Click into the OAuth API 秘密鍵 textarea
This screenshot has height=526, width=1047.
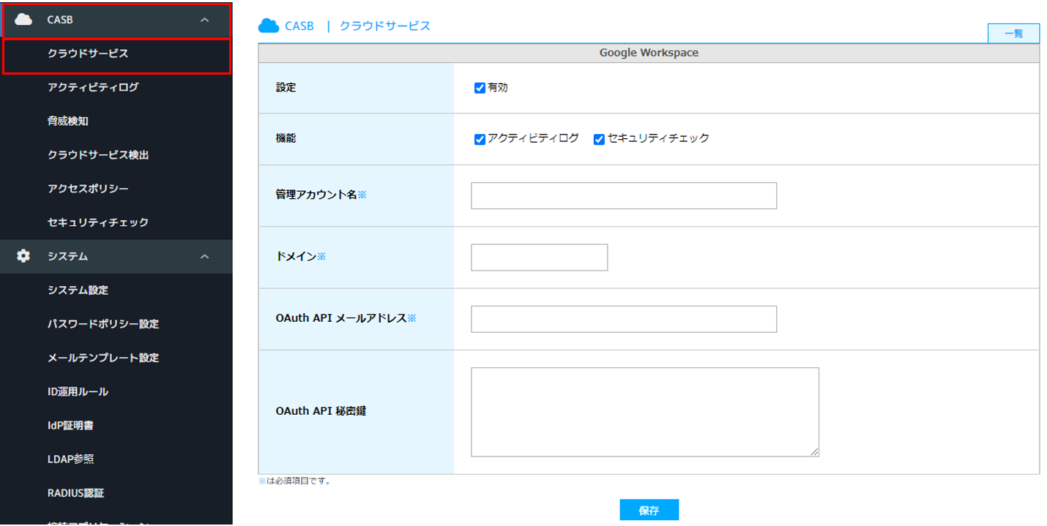point(645,412)
